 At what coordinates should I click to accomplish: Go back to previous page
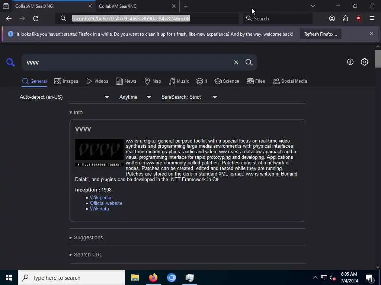point(9,19)
